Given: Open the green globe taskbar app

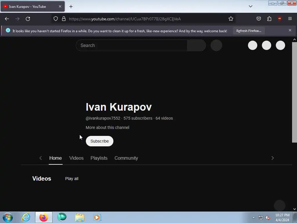Looking at the screenshot, I should tap(62, 217).
